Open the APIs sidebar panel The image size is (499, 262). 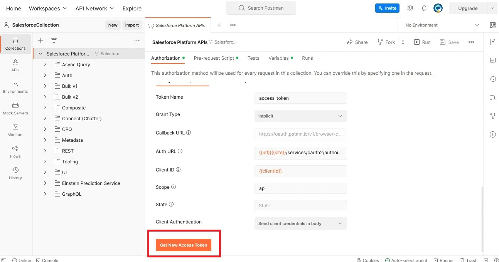[x=15, y=65]
